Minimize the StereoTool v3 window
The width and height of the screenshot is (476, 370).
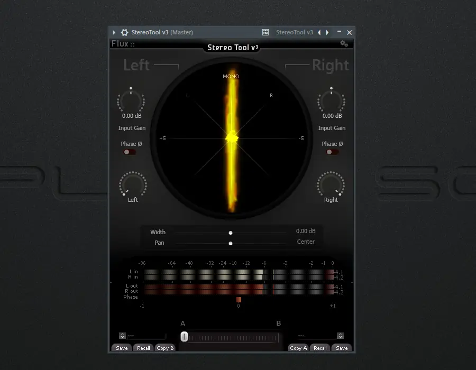pos(339,32)
